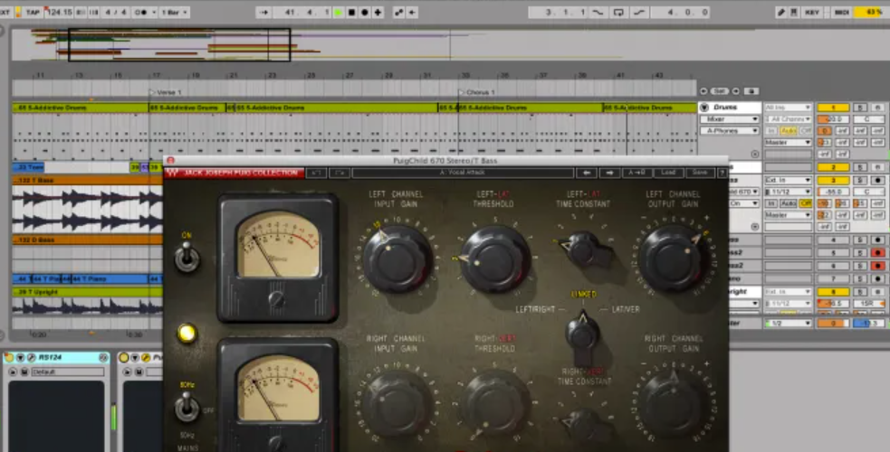Arm global record with the circle button
890x452 pixels.
364,12
